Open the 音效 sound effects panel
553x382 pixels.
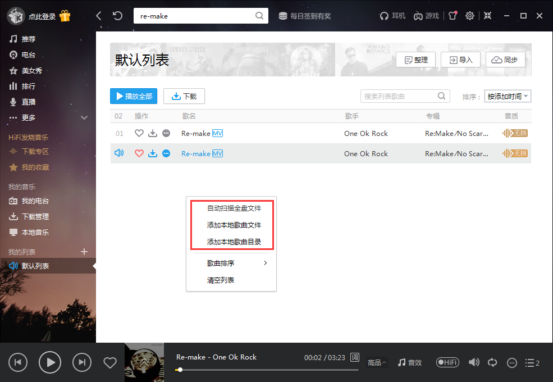(x=410, y=362)
